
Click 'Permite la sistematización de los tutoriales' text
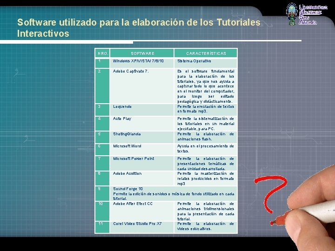(206, 124)
